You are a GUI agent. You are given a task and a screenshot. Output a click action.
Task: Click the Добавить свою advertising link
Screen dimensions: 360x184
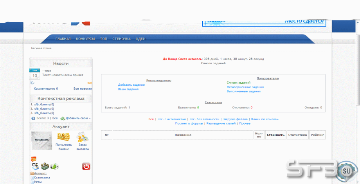coord(78,118)
